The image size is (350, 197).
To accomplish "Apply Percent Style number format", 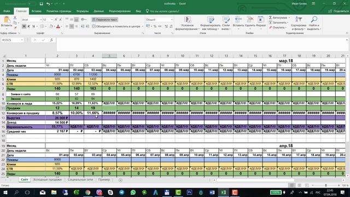I will (x=155, y=26).
